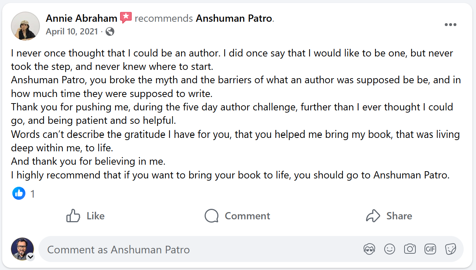
Task: Open the emoji picker for the comment
Action: [390, 249]
